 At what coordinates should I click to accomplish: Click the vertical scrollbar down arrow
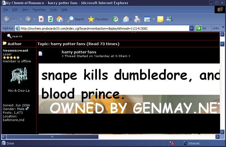(x=222, y=131)
